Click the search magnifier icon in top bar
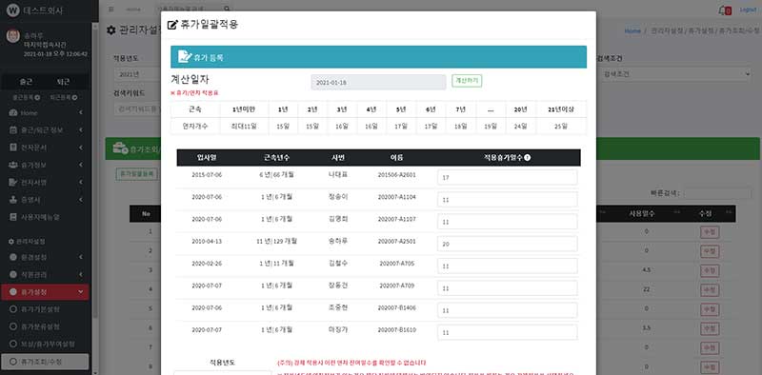Viewport: 762px width, 375px height. (227, 10)
